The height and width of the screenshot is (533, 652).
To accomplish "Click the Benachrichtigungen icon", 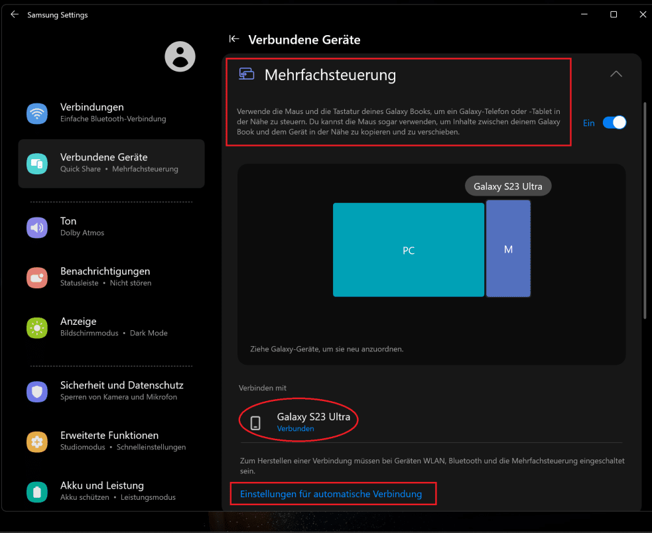I will 37,278.
